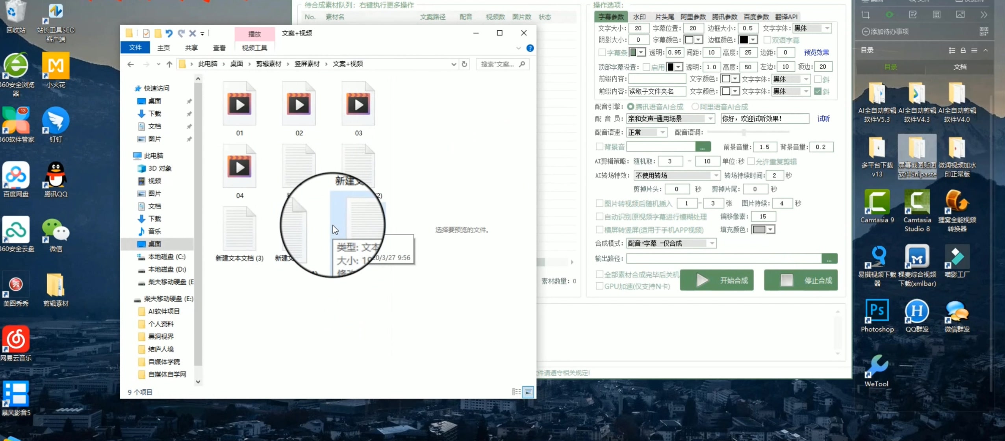
Task: Click the up-one-level arrow in File Explorer
Action: 169,64
